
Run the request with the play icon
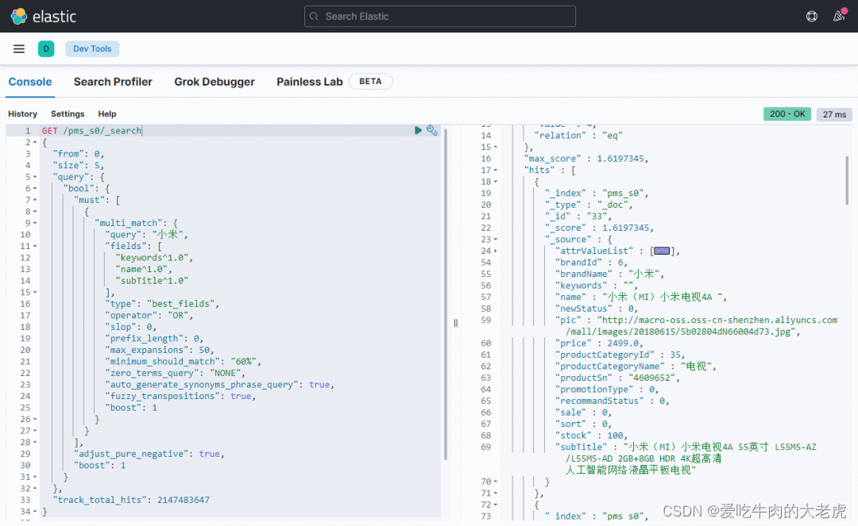(418, 130)
